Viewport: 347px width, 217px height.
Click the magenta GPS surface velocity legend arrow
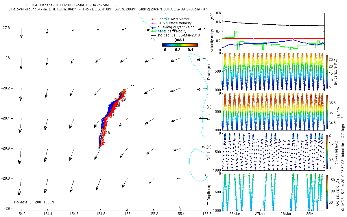pos(153,23)
